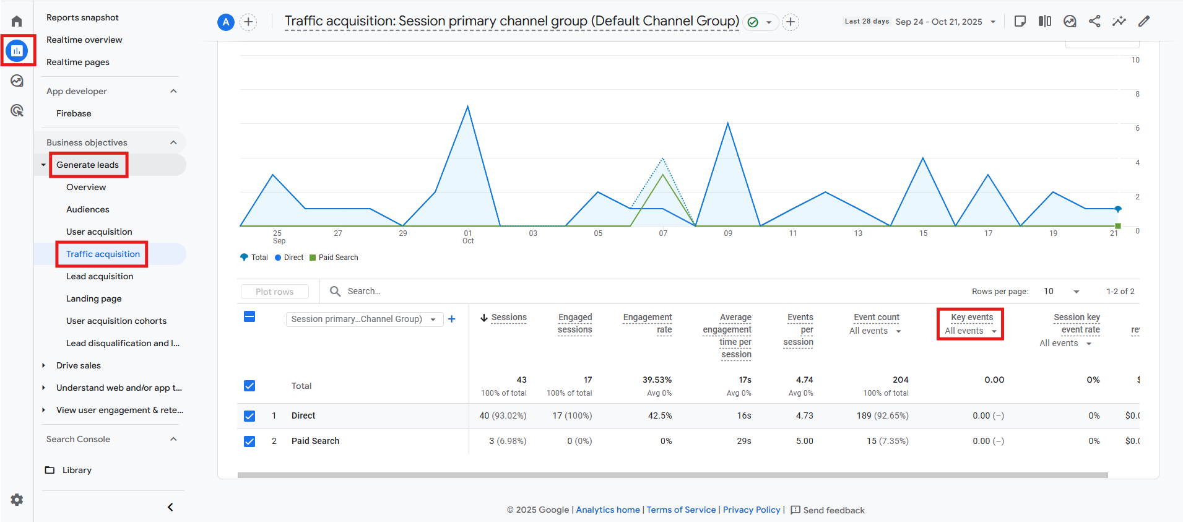
Task: Click the Plot rows button
Action: 274,292
